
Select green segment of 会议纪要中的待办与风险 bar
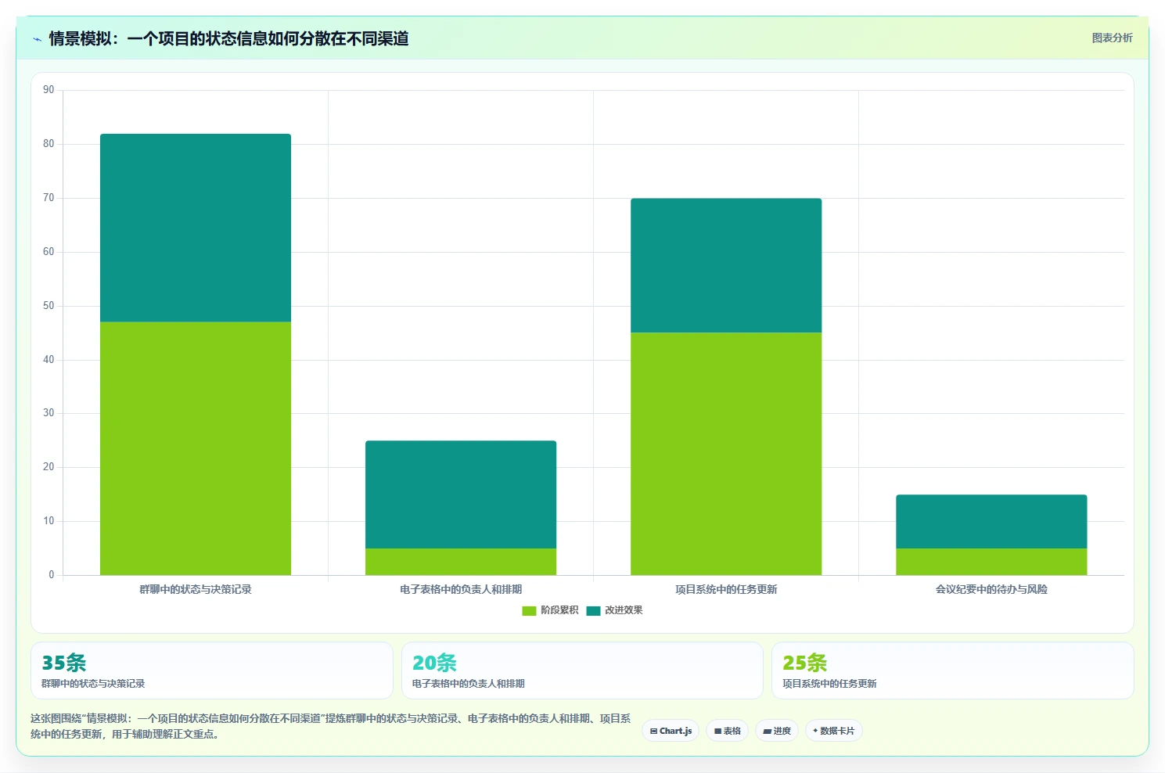click(991, 562)
